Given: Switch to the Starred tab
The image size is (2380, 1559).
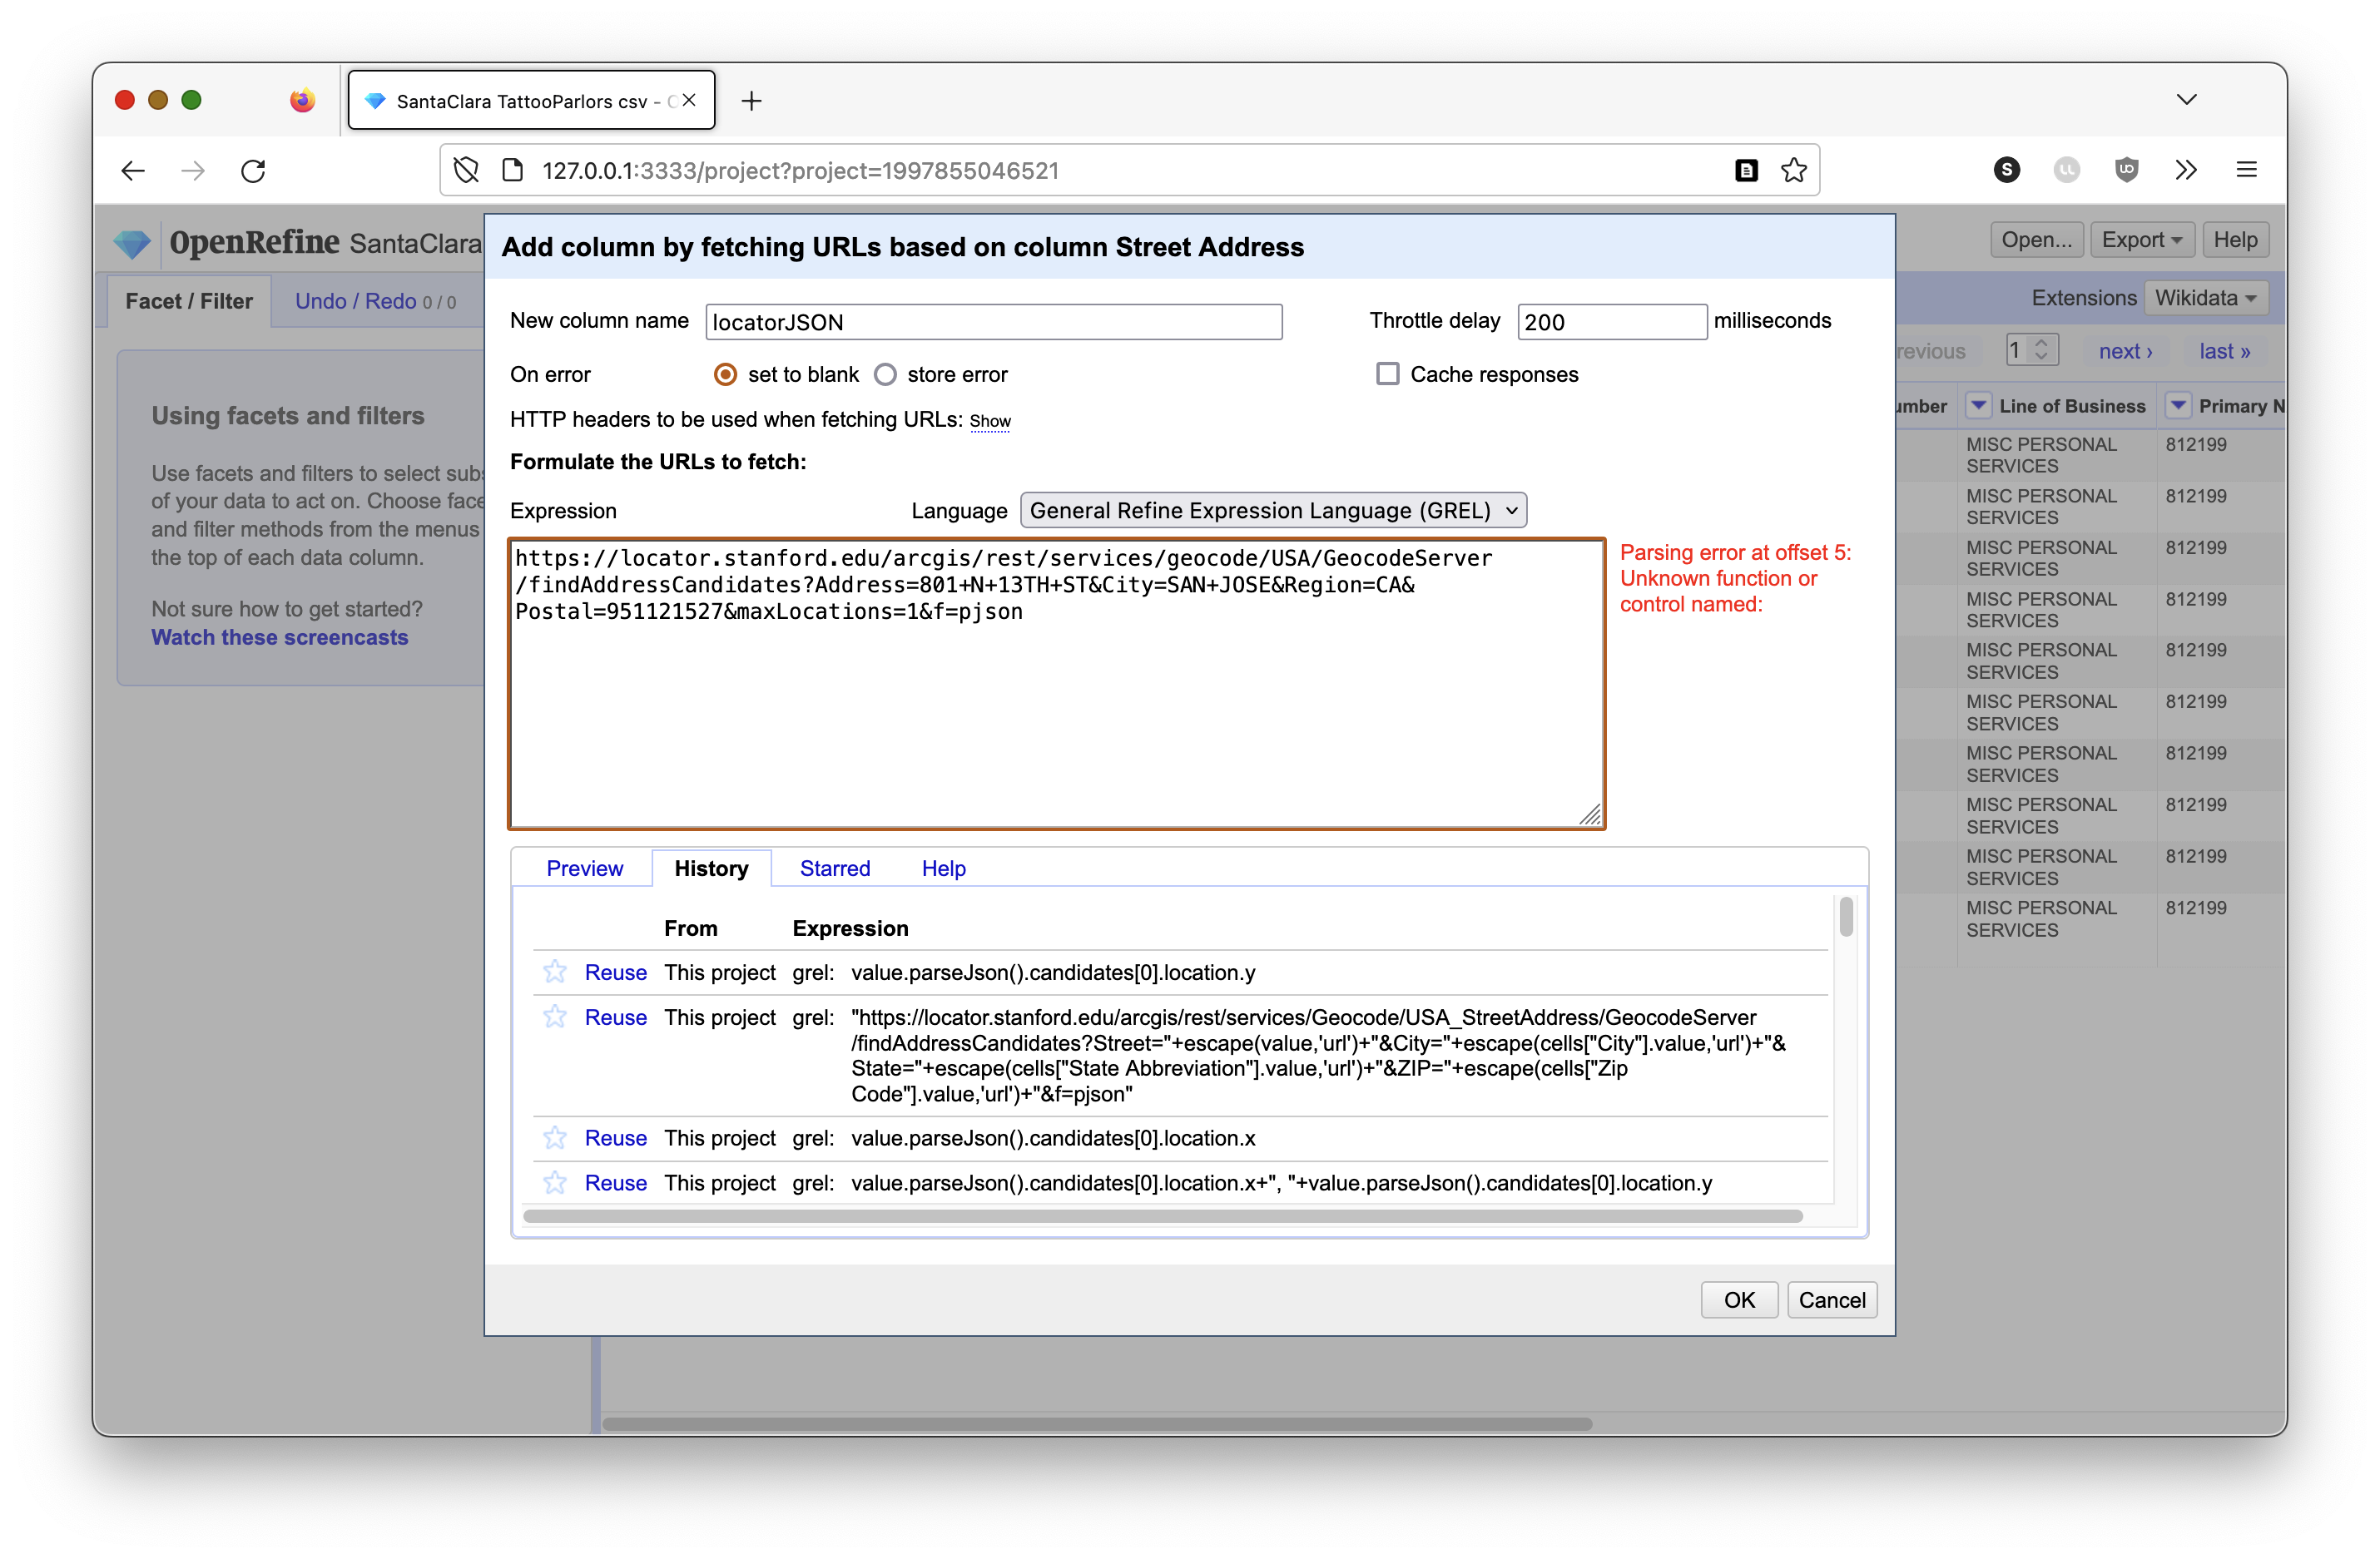Looking at the screenshot, I should coord(834,868).
